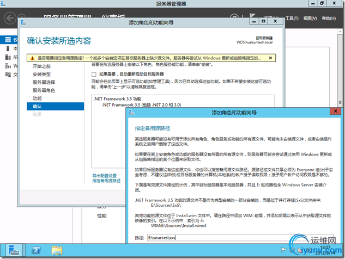Select the file services icon in sidebar
This screenshot has width=345, height=259.
point(8,75)
